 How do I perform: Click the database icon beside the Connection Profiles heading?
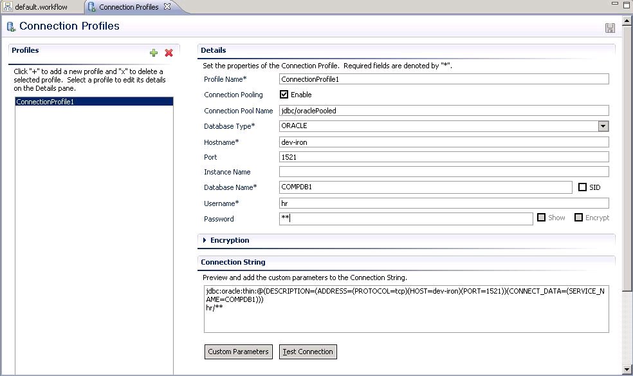coord(11,26)
